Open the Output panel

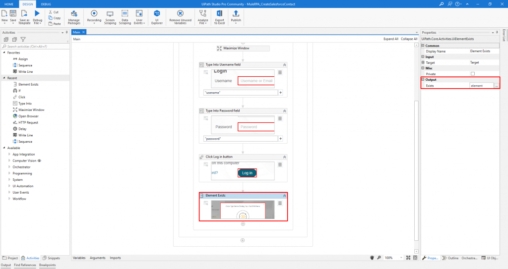pyautogui.click(x=6, y=265)
